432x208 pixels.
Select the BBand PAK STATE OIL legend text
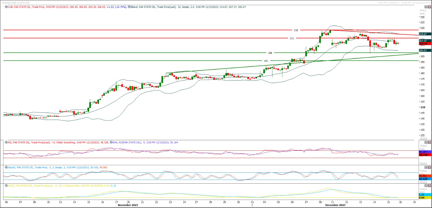point(188,7)
